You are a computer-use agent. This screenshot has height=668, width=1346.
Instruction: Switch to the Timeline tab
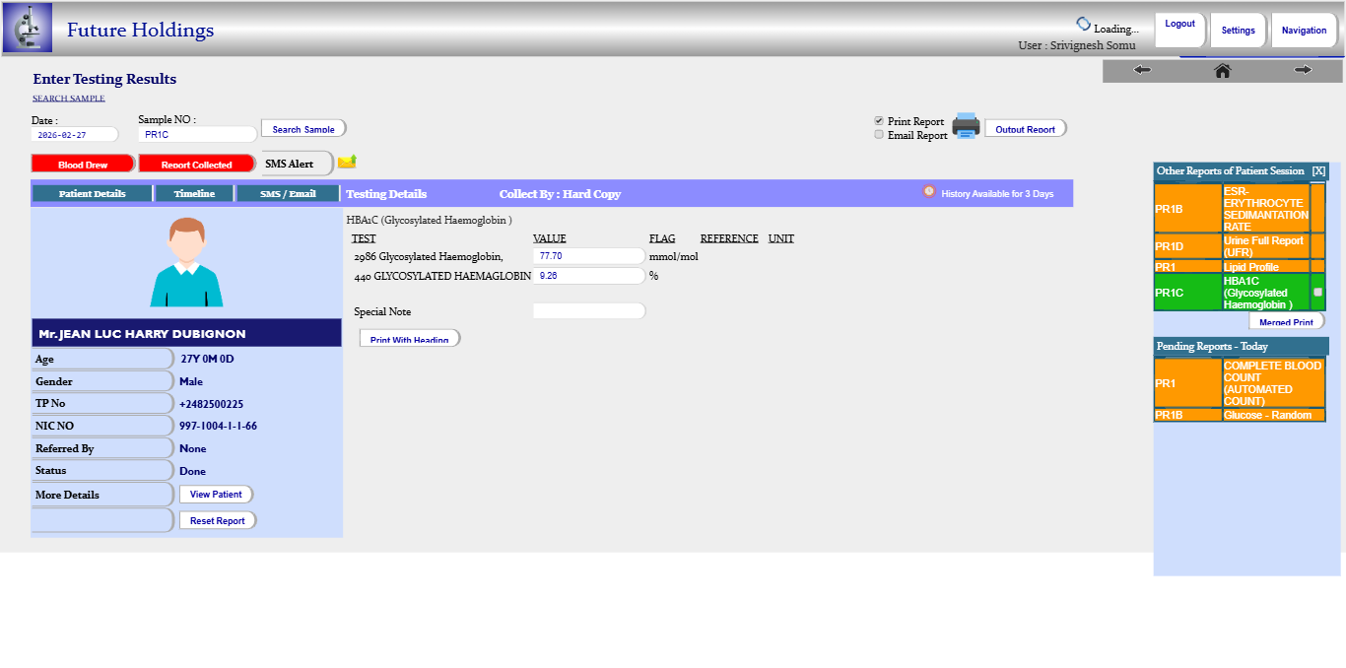[194, 194]
